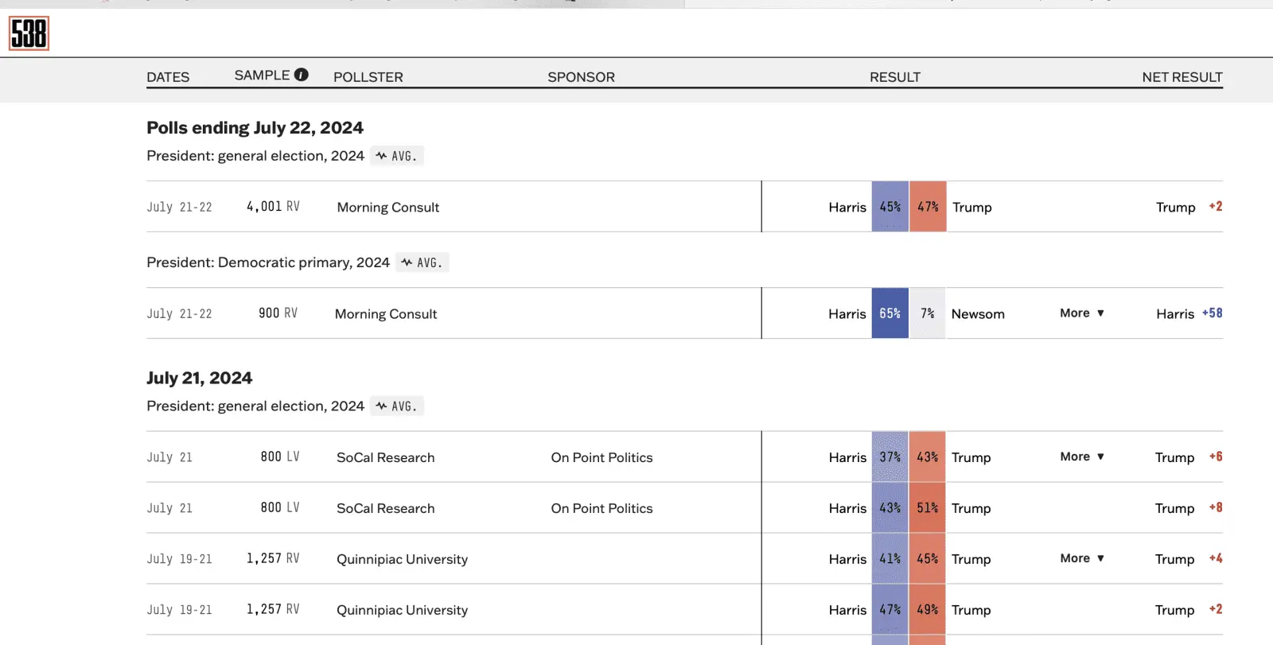Open AVG link for July 21 general election
Screen dimensions: 1273x645
click(x=396, y=406)
